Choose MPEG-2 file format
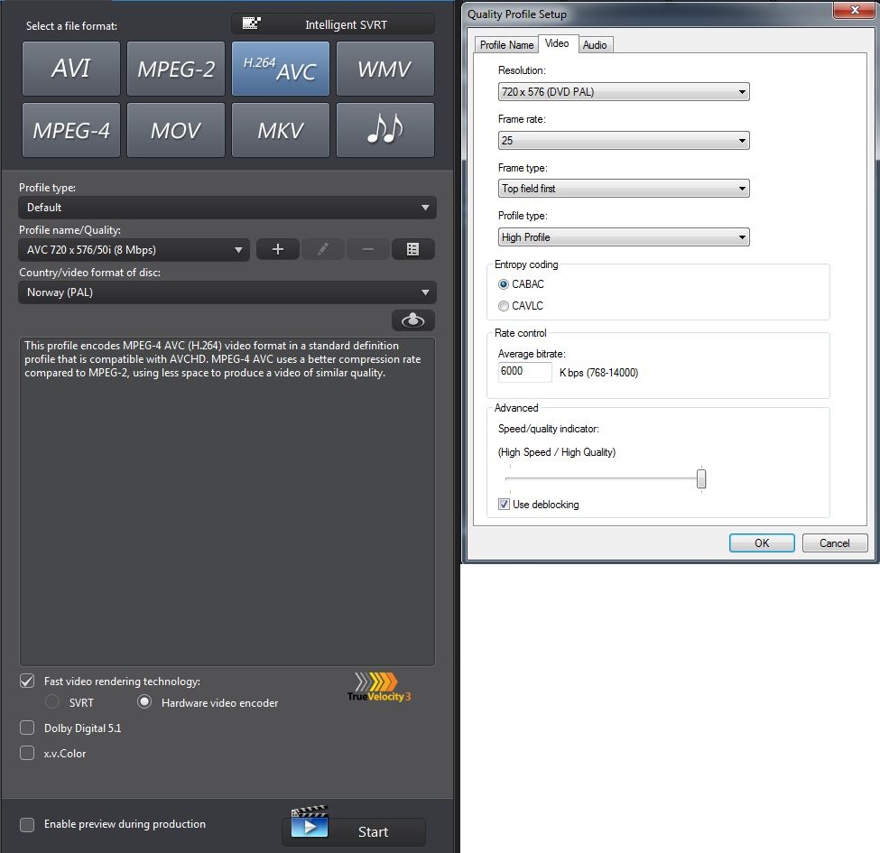Screen dimensions: 880x853 click(x=176, y=69)
